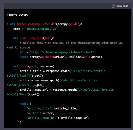Click the closing curly brace of the dict
The height and width of the screenshot is (130, 133).
point(21,122)
